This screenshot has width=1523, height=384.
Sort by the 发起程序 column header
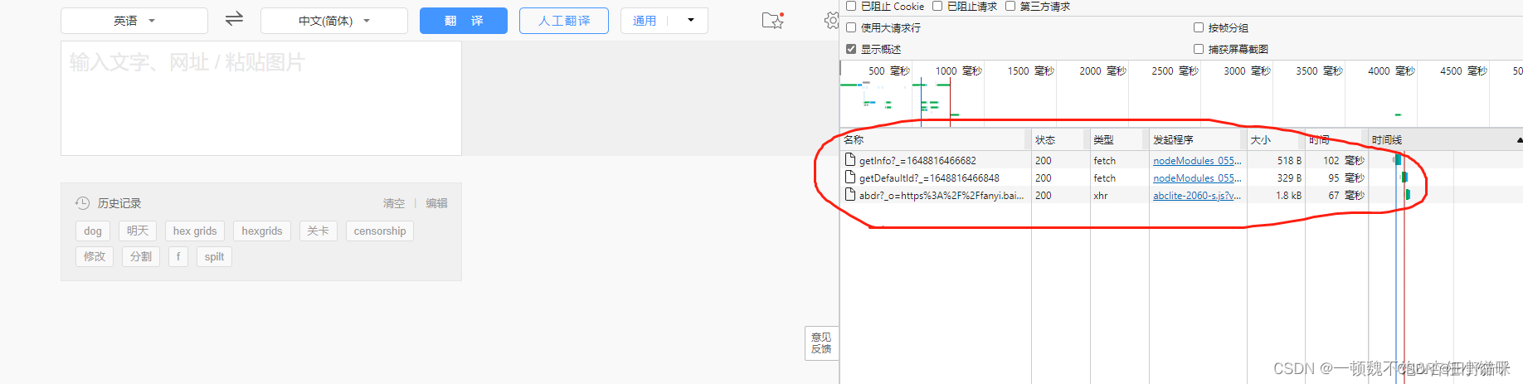(1198, 139)
